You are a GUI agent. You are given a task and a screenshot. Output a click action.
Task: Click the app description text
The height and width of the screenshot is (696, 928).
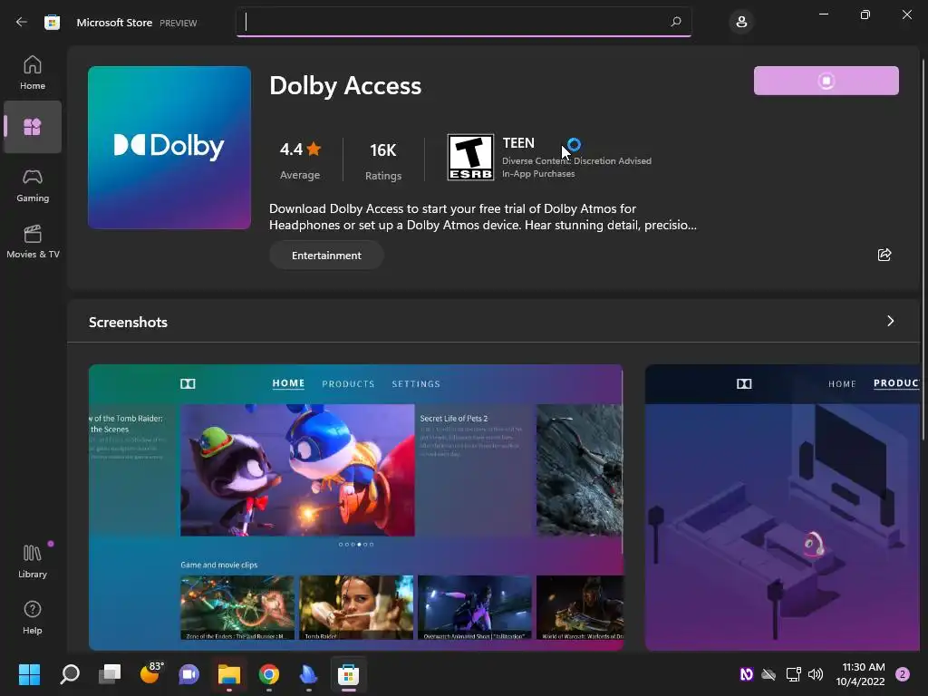click(483, 217)
